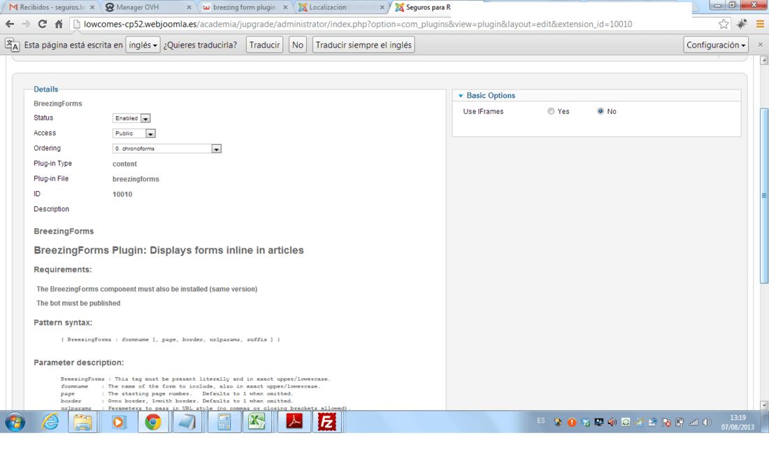The width and height of the screenshot is (769, 473).
Task: Click the Details section heading
Action: pos(45,90)
